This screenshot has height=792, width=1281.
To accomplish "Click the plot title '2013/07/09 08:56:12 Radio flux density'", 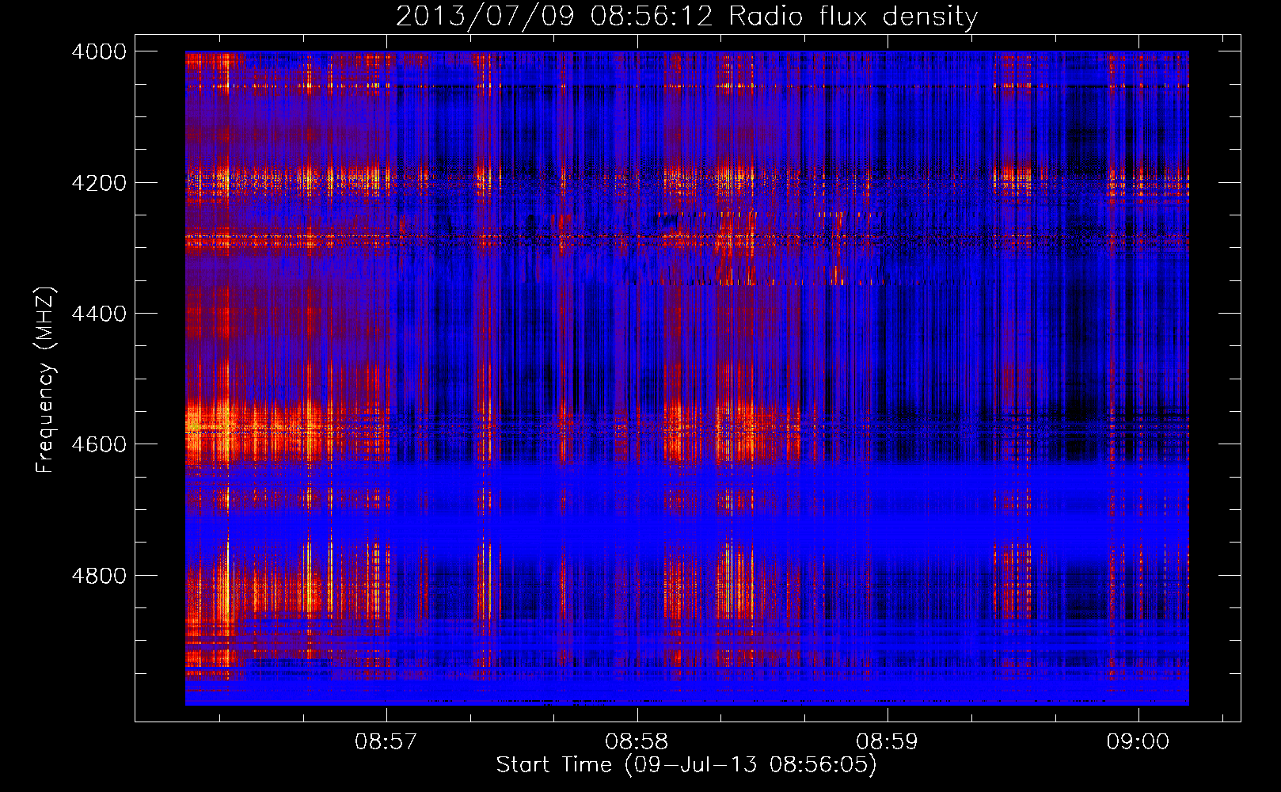I will pos(686,17).
